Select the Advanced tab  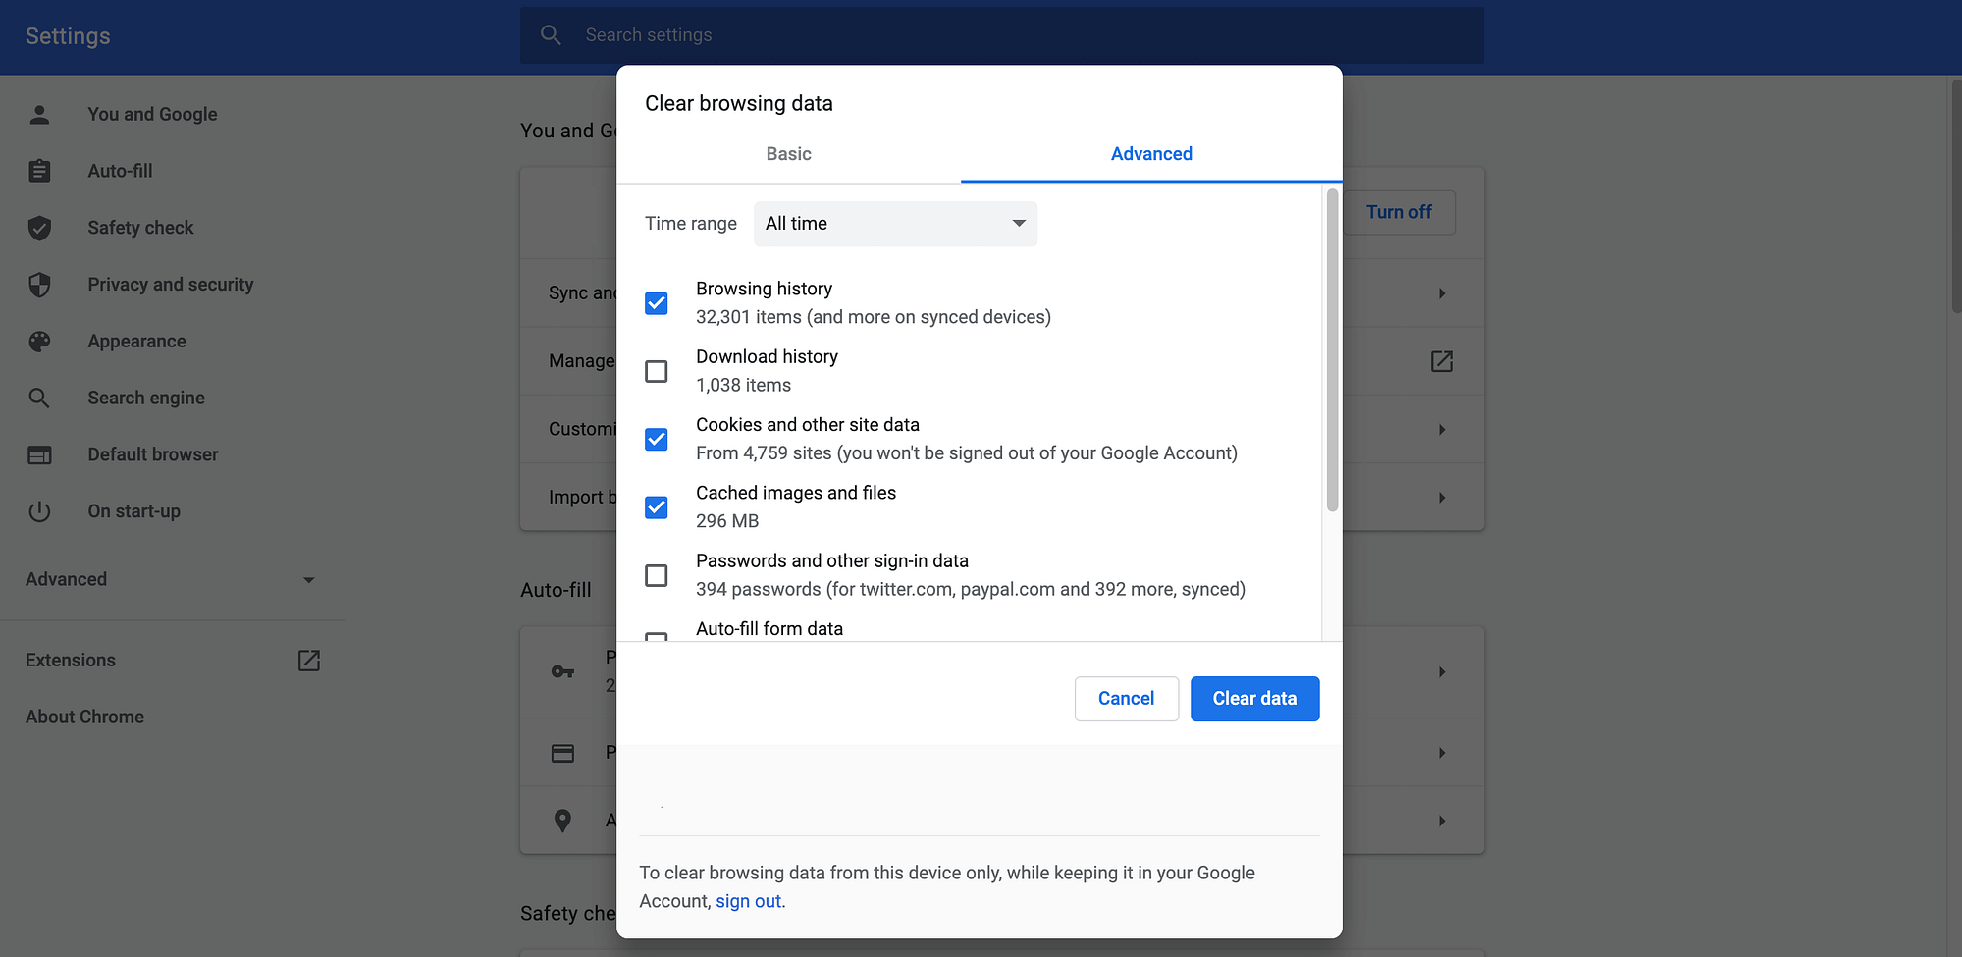[1150, 153]
